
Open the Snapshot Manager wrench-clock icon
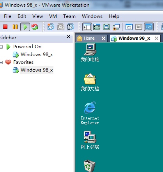(x=71, y=27)
